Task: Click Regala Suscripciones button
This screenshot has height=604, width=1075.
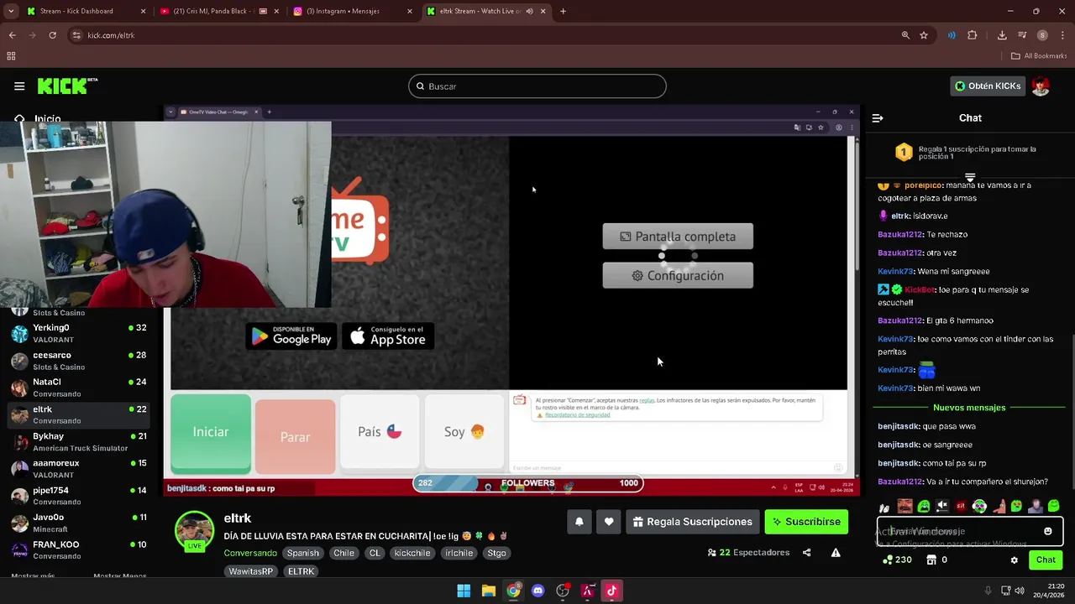Action: [x=693, y=522]
